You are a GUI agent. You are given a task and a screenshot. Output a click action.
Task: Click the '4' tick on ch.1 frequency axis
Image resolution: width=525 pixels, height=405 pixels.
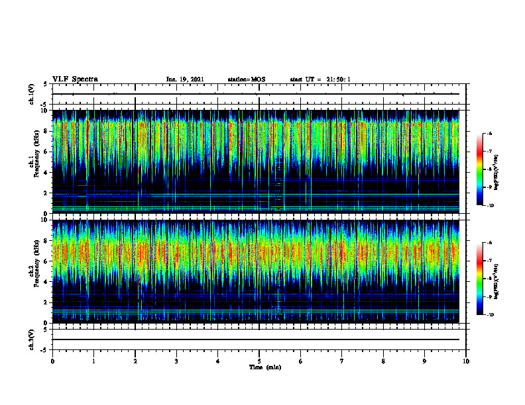pyautogui.click(x=46, y=173)
